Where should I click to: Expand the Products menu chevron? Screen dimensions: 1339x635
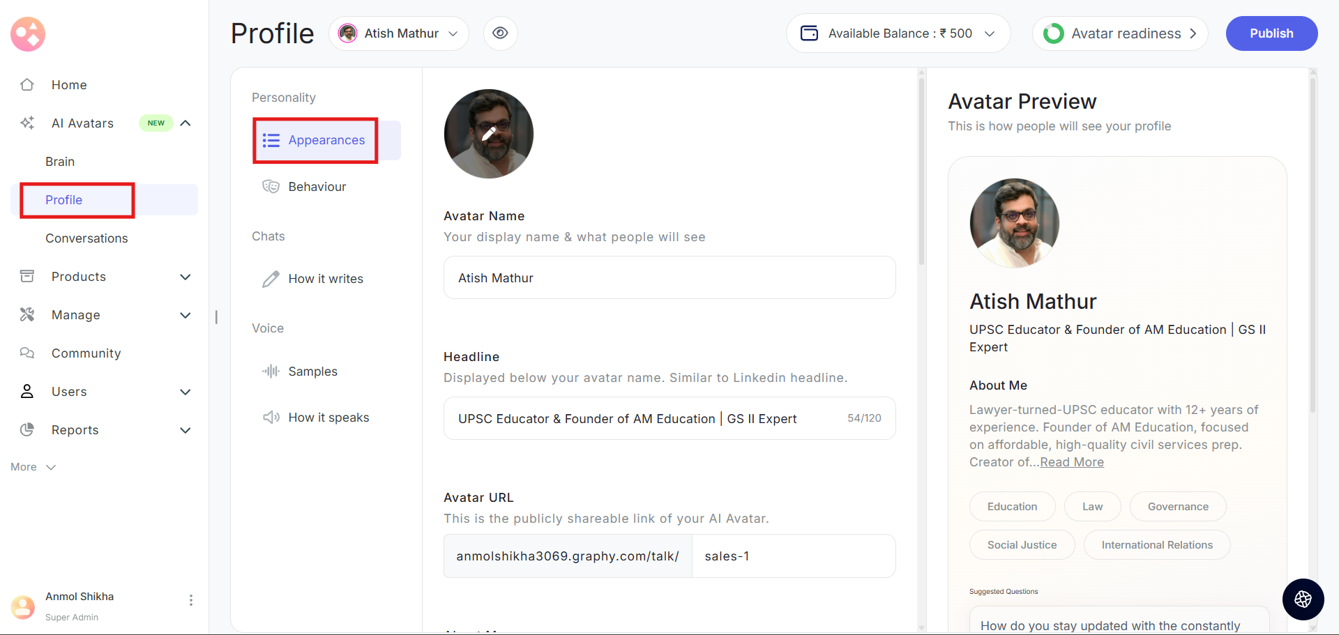point(186,277)
